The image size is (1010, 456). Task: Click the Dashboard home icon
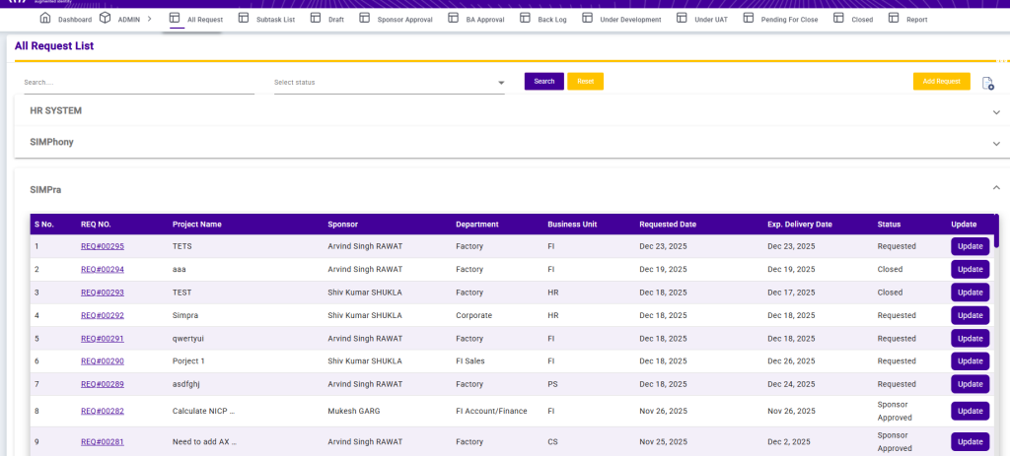44,19
